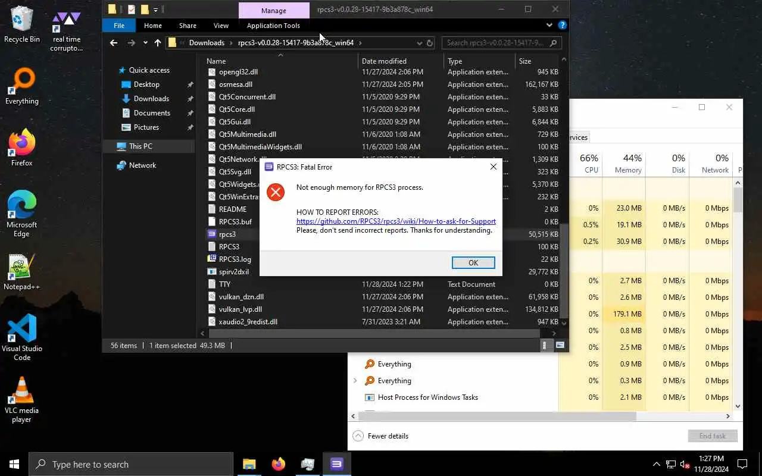
Task: Open Recycle Bin desktop icon
Action: coord(22,25)
